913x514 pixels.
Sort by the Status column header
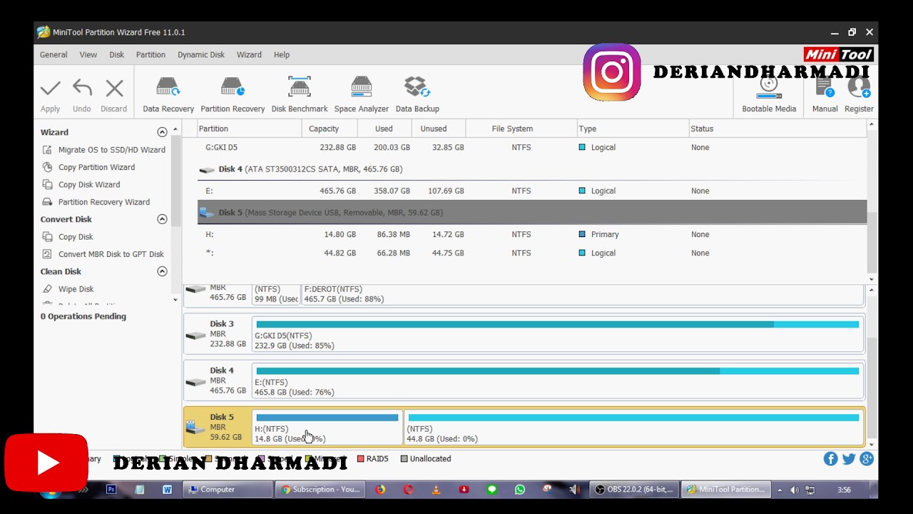pos(777,128)
